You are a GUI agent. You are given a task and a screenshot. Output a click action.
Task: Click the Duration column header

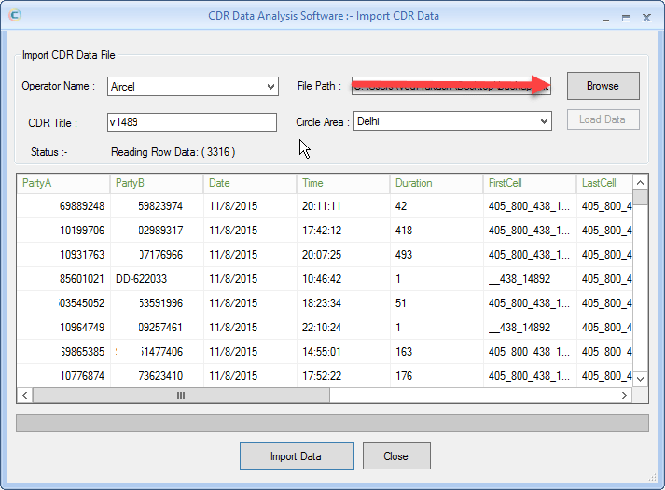coord(436,183)
